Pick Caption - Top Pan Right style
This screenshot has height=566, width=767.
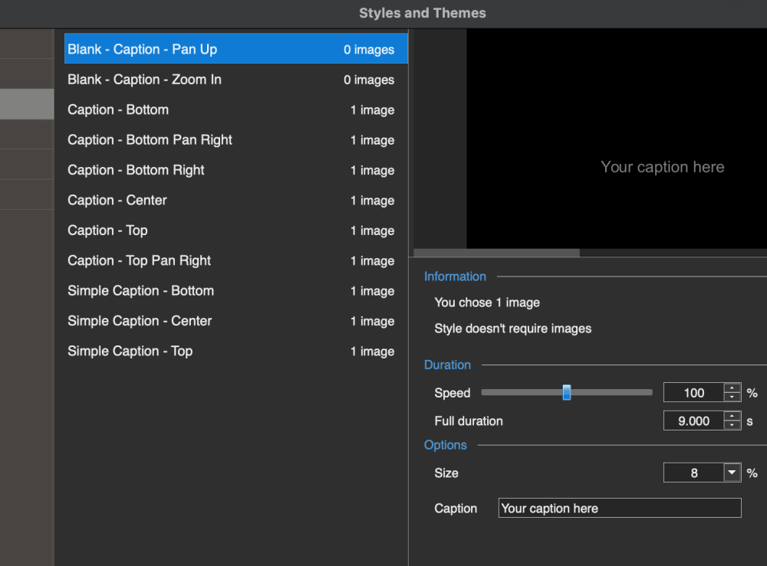(x=230, y=260)
